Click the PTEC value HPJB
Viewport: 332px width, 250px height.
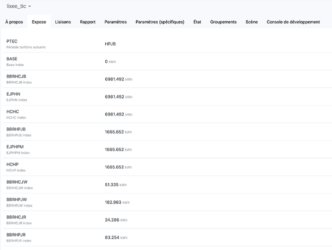tap(110, 44)
